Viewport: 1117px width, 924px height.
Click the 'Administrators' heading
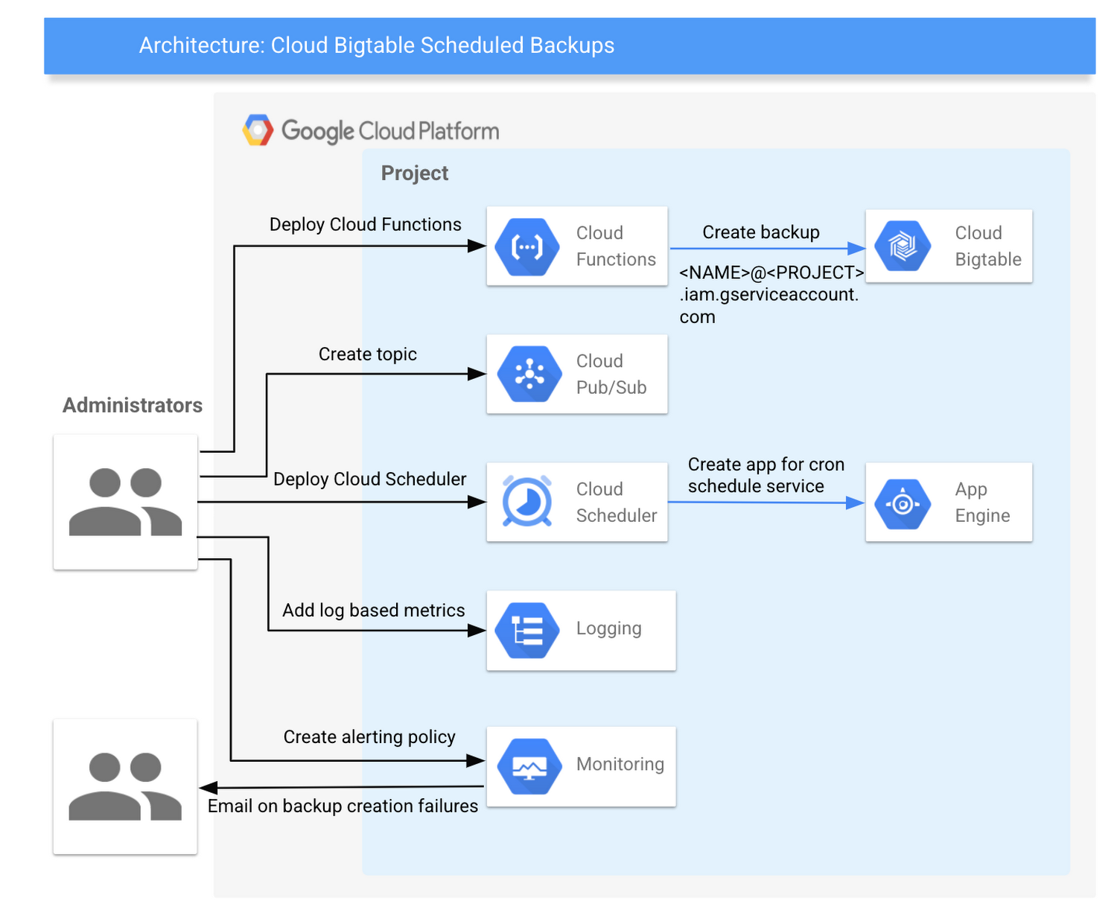coord(133,405)
